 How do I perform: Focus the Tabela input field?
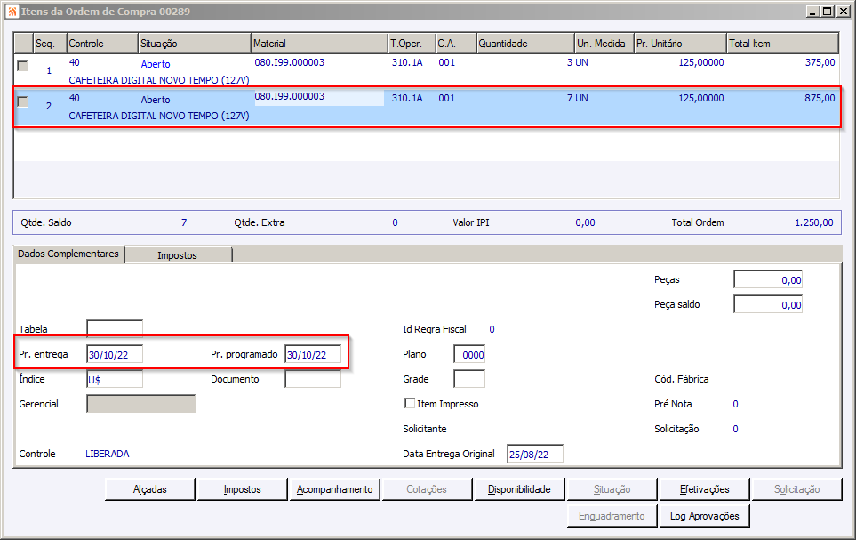114,329
